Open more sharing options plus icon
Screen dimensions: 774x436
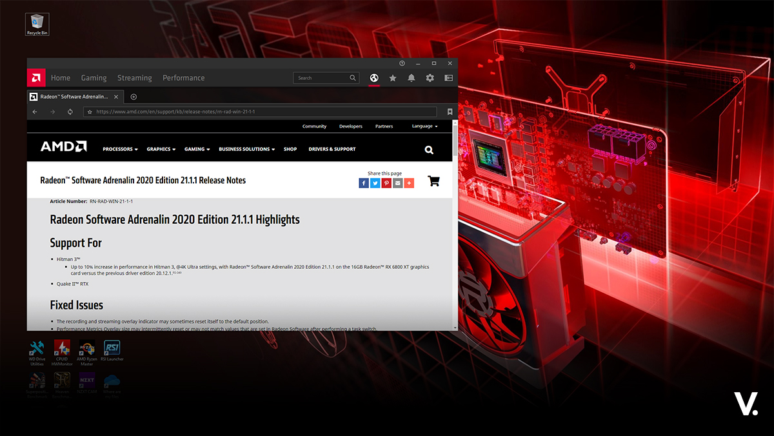[x=409, y=183]
